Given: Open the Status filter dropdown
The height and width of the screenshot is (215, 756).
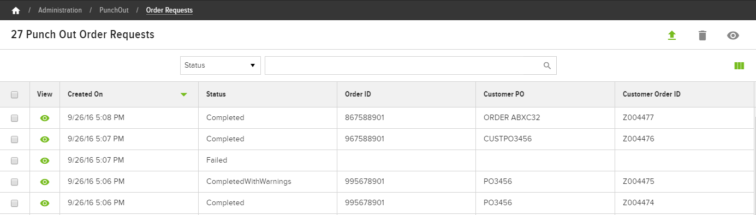Looking at the screenshot, I should click(x=221, y=65).
